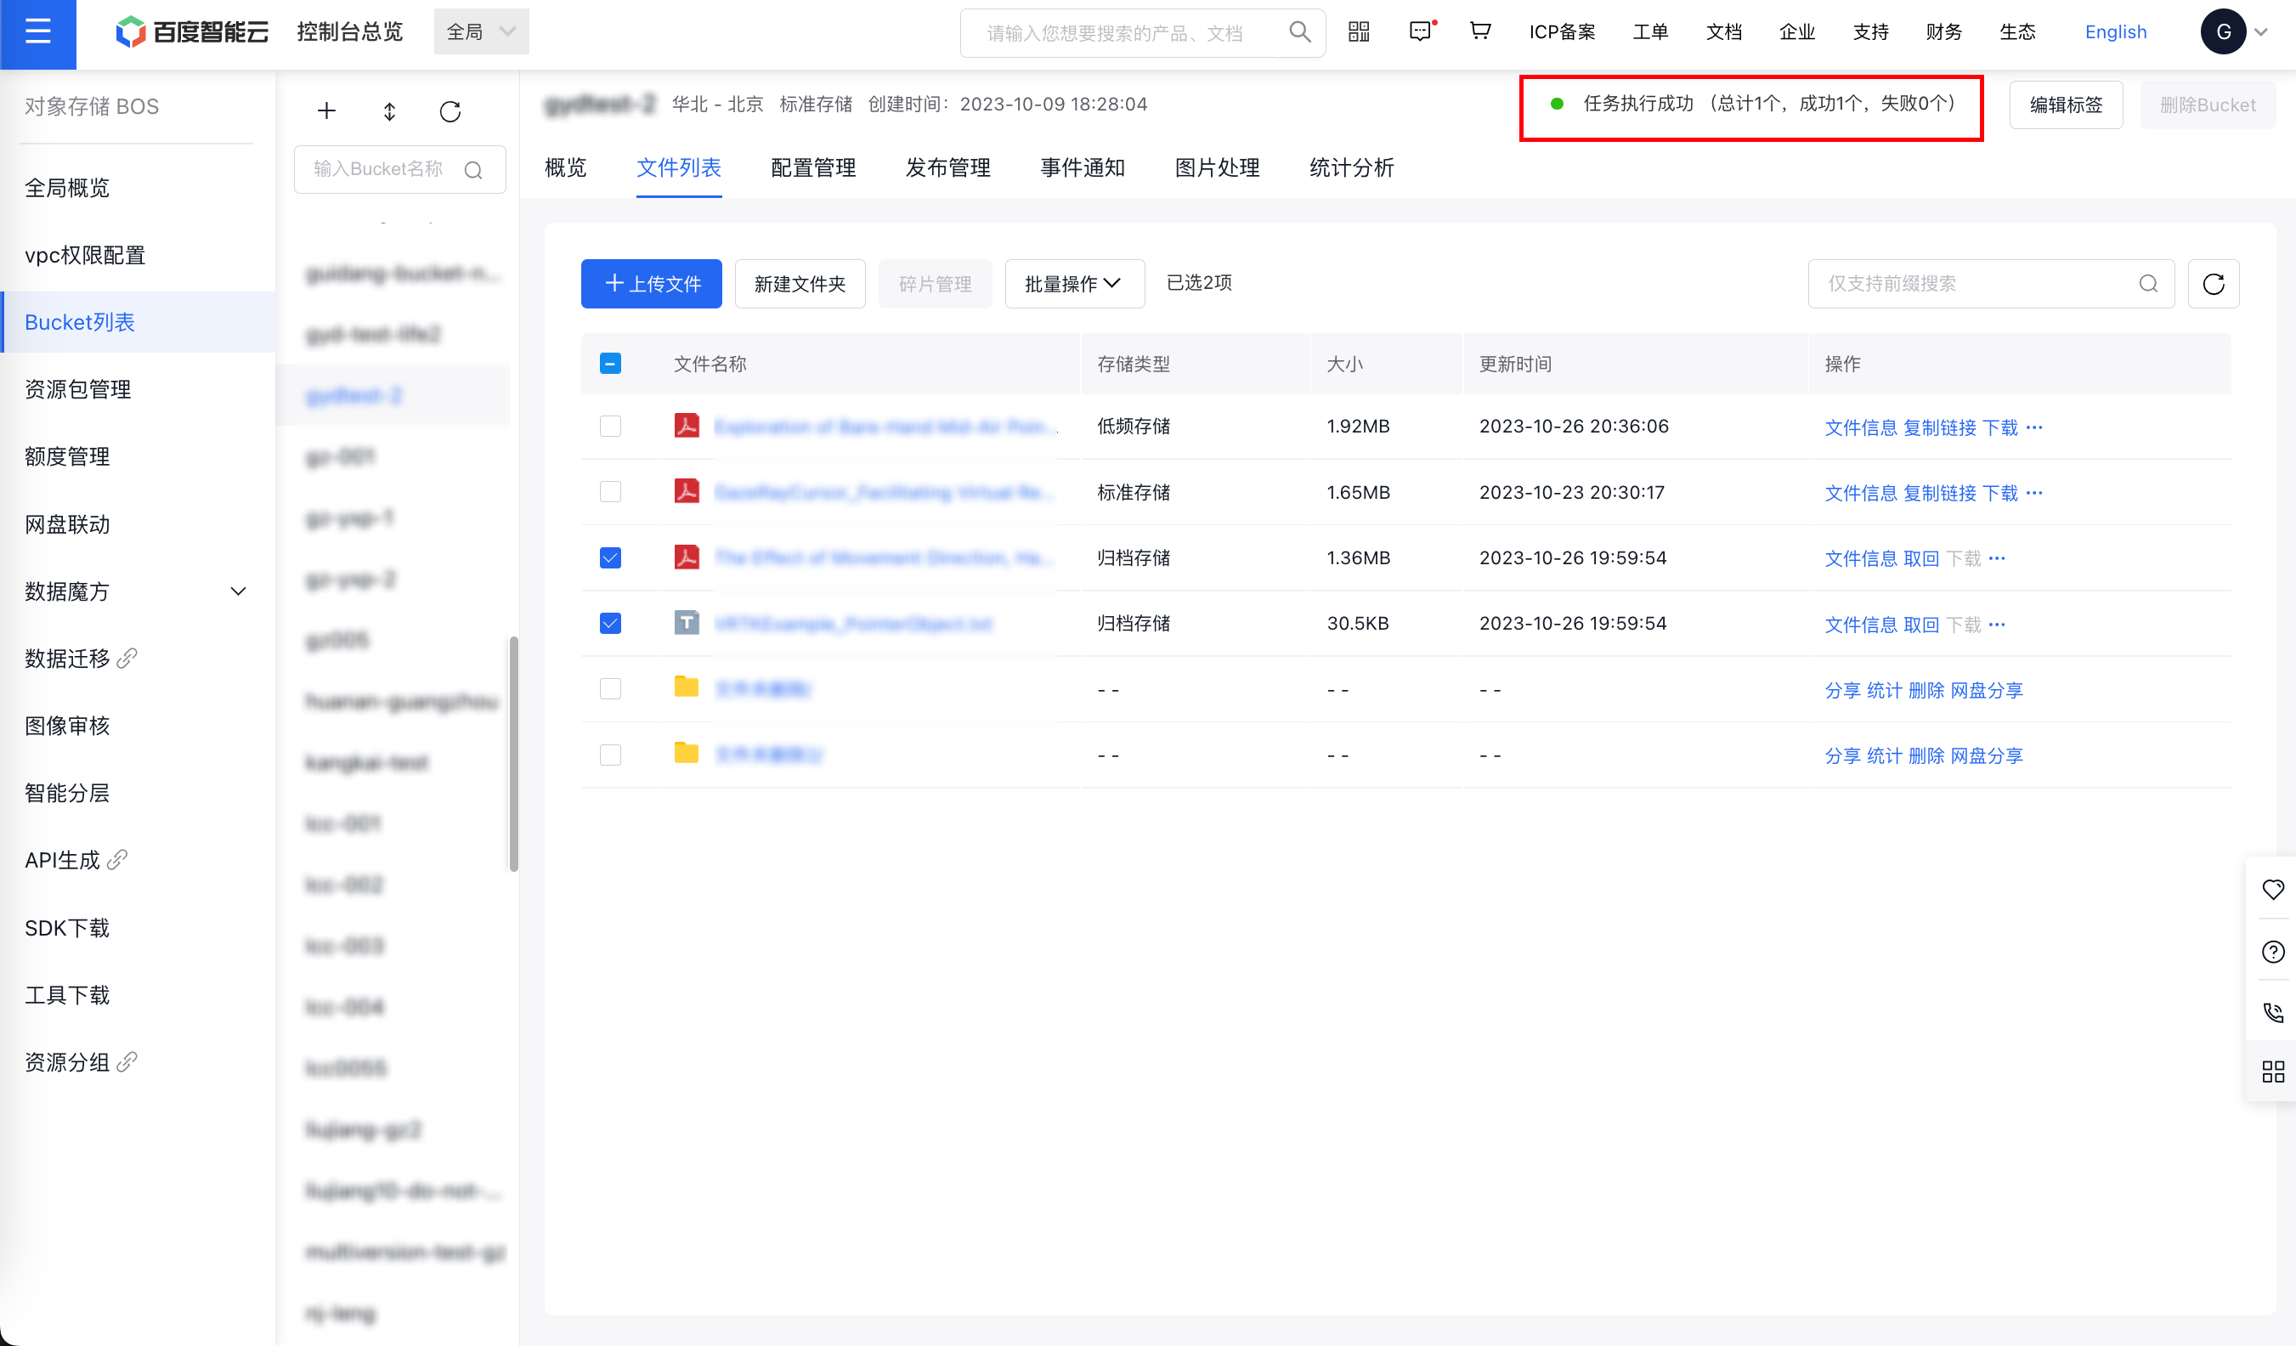
Task: Click the second folder icon in file list
Action: (x=686, y=754)
